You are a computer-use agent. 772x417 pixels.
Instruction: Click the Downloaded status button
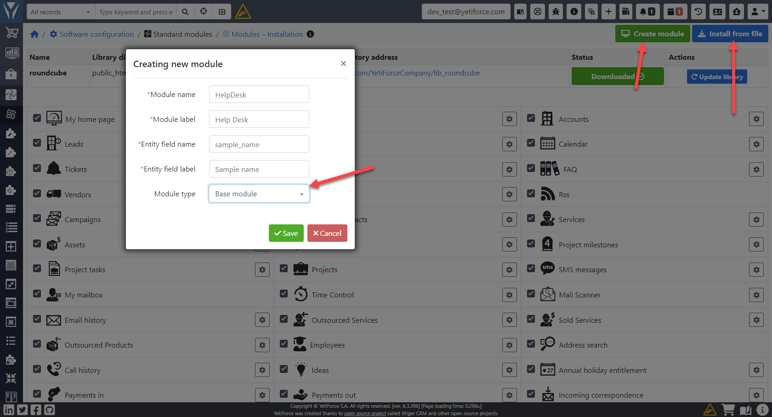coord(618,76)
